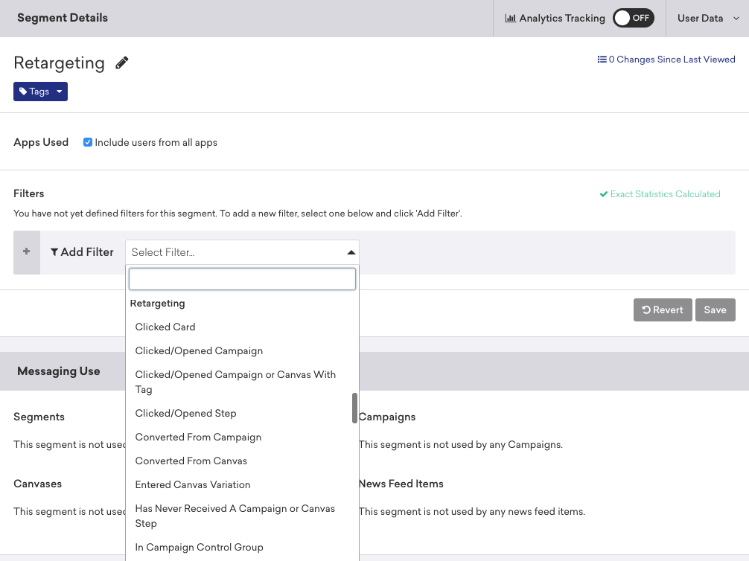749x561 pixels.
Task: Choose In Campaign Control Group option
Action: pyautogui.click(x=199, y=547)
